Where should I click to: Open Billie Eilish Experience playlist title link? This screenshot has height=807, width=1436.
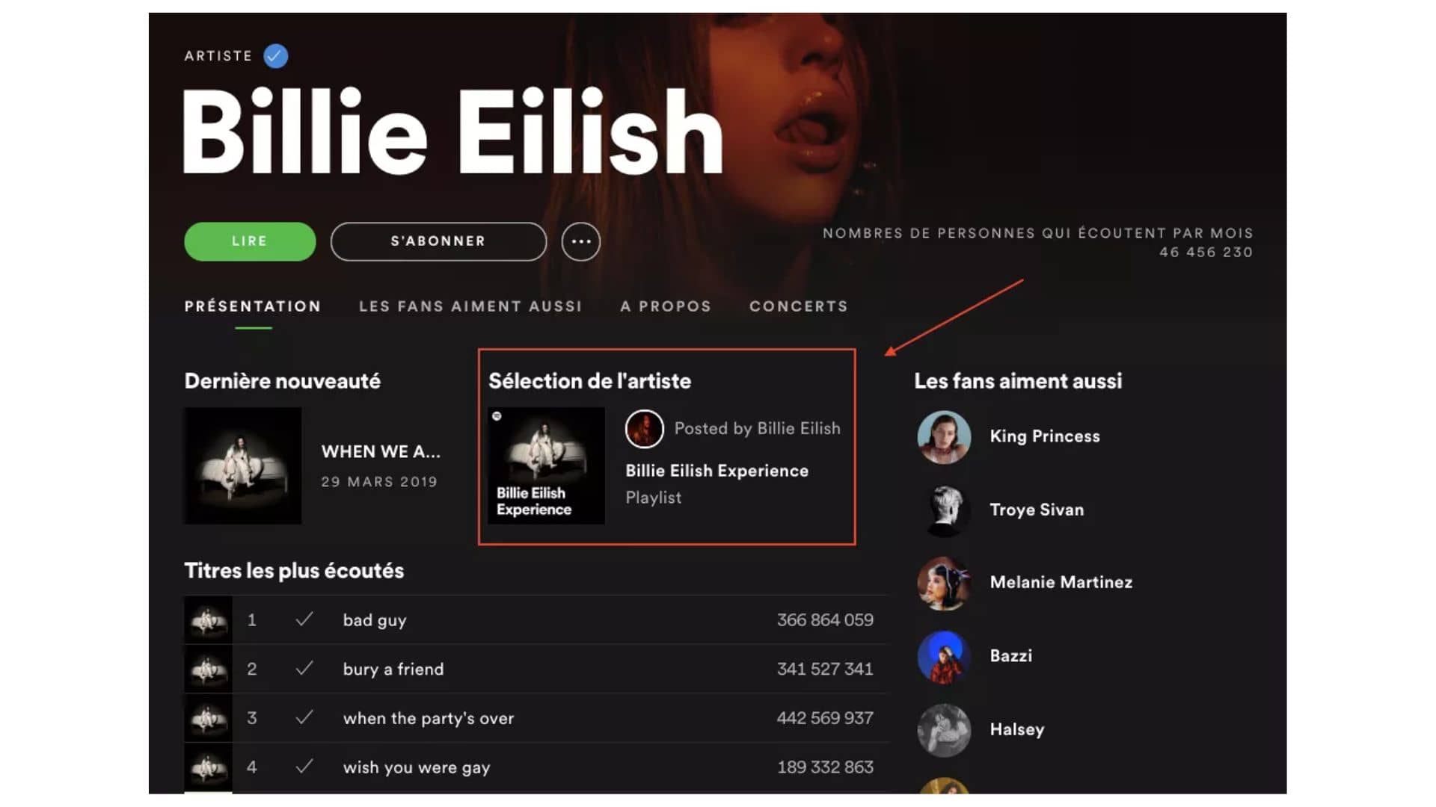click(x=717, y=471)
